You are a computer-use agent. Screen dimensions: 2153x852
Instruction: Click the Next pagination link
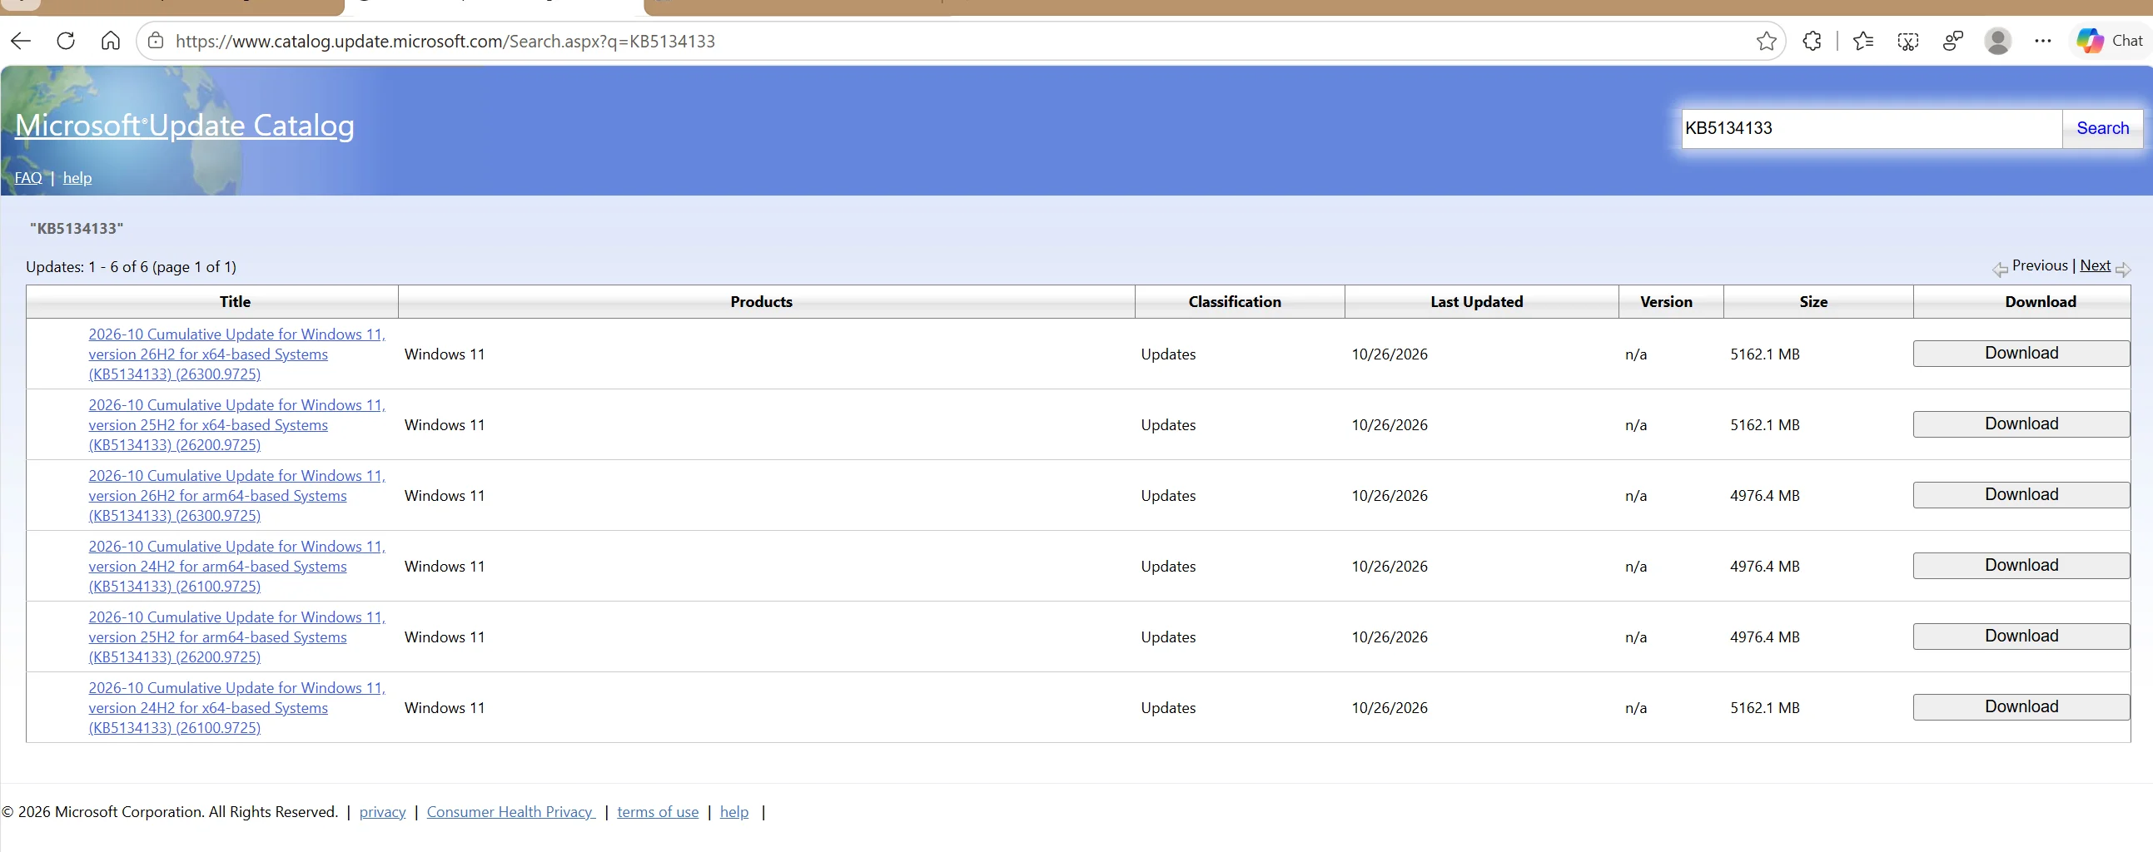pos(2095,265)
